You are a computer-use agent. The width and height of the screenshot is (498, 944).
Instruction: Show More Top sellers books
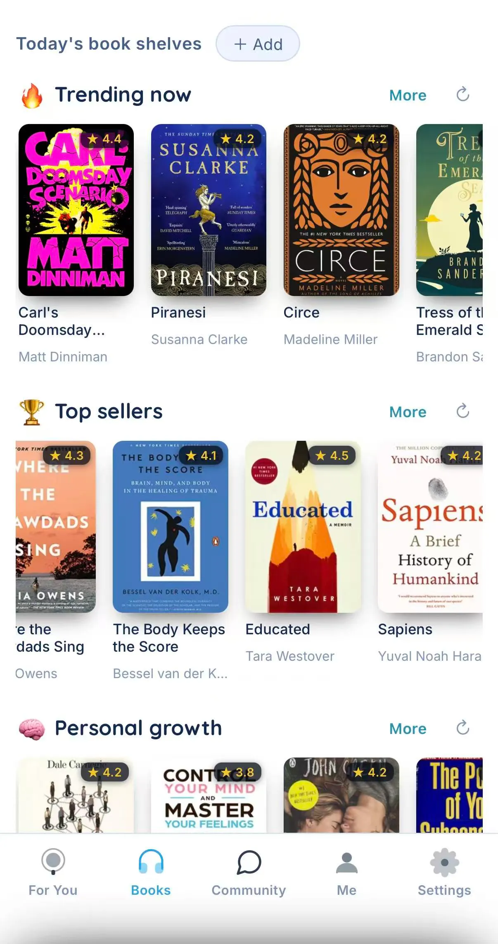(408, 412)
